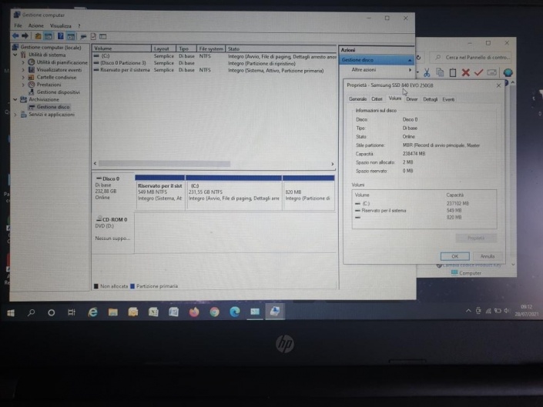543x407 pixels.
Task: Click the Help icon in the toolbar
Action: (59, 36)
